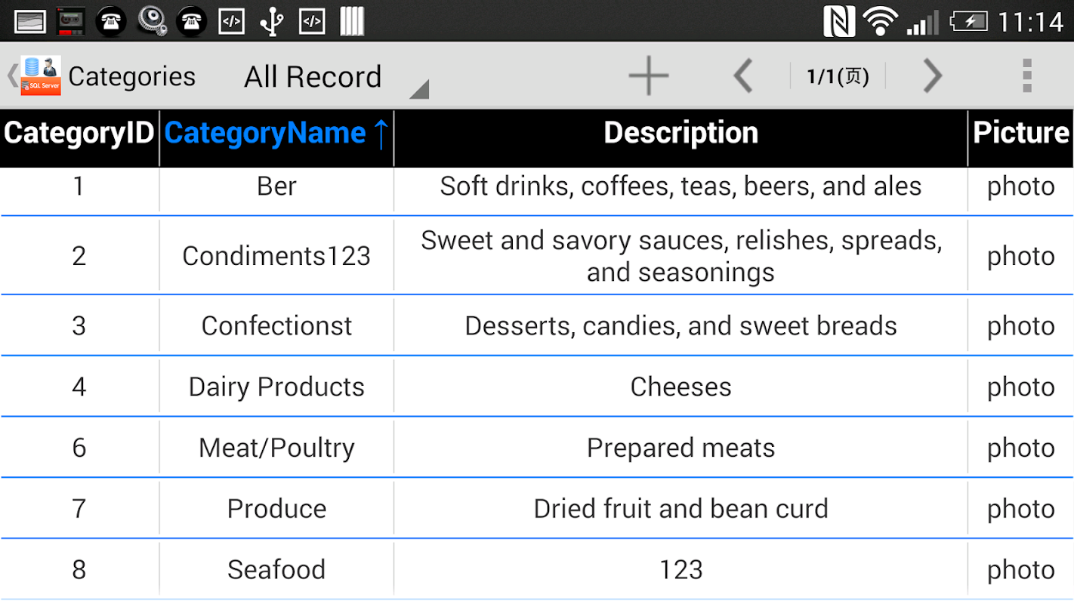Select the Dairy Products row

tap(537, 387)
